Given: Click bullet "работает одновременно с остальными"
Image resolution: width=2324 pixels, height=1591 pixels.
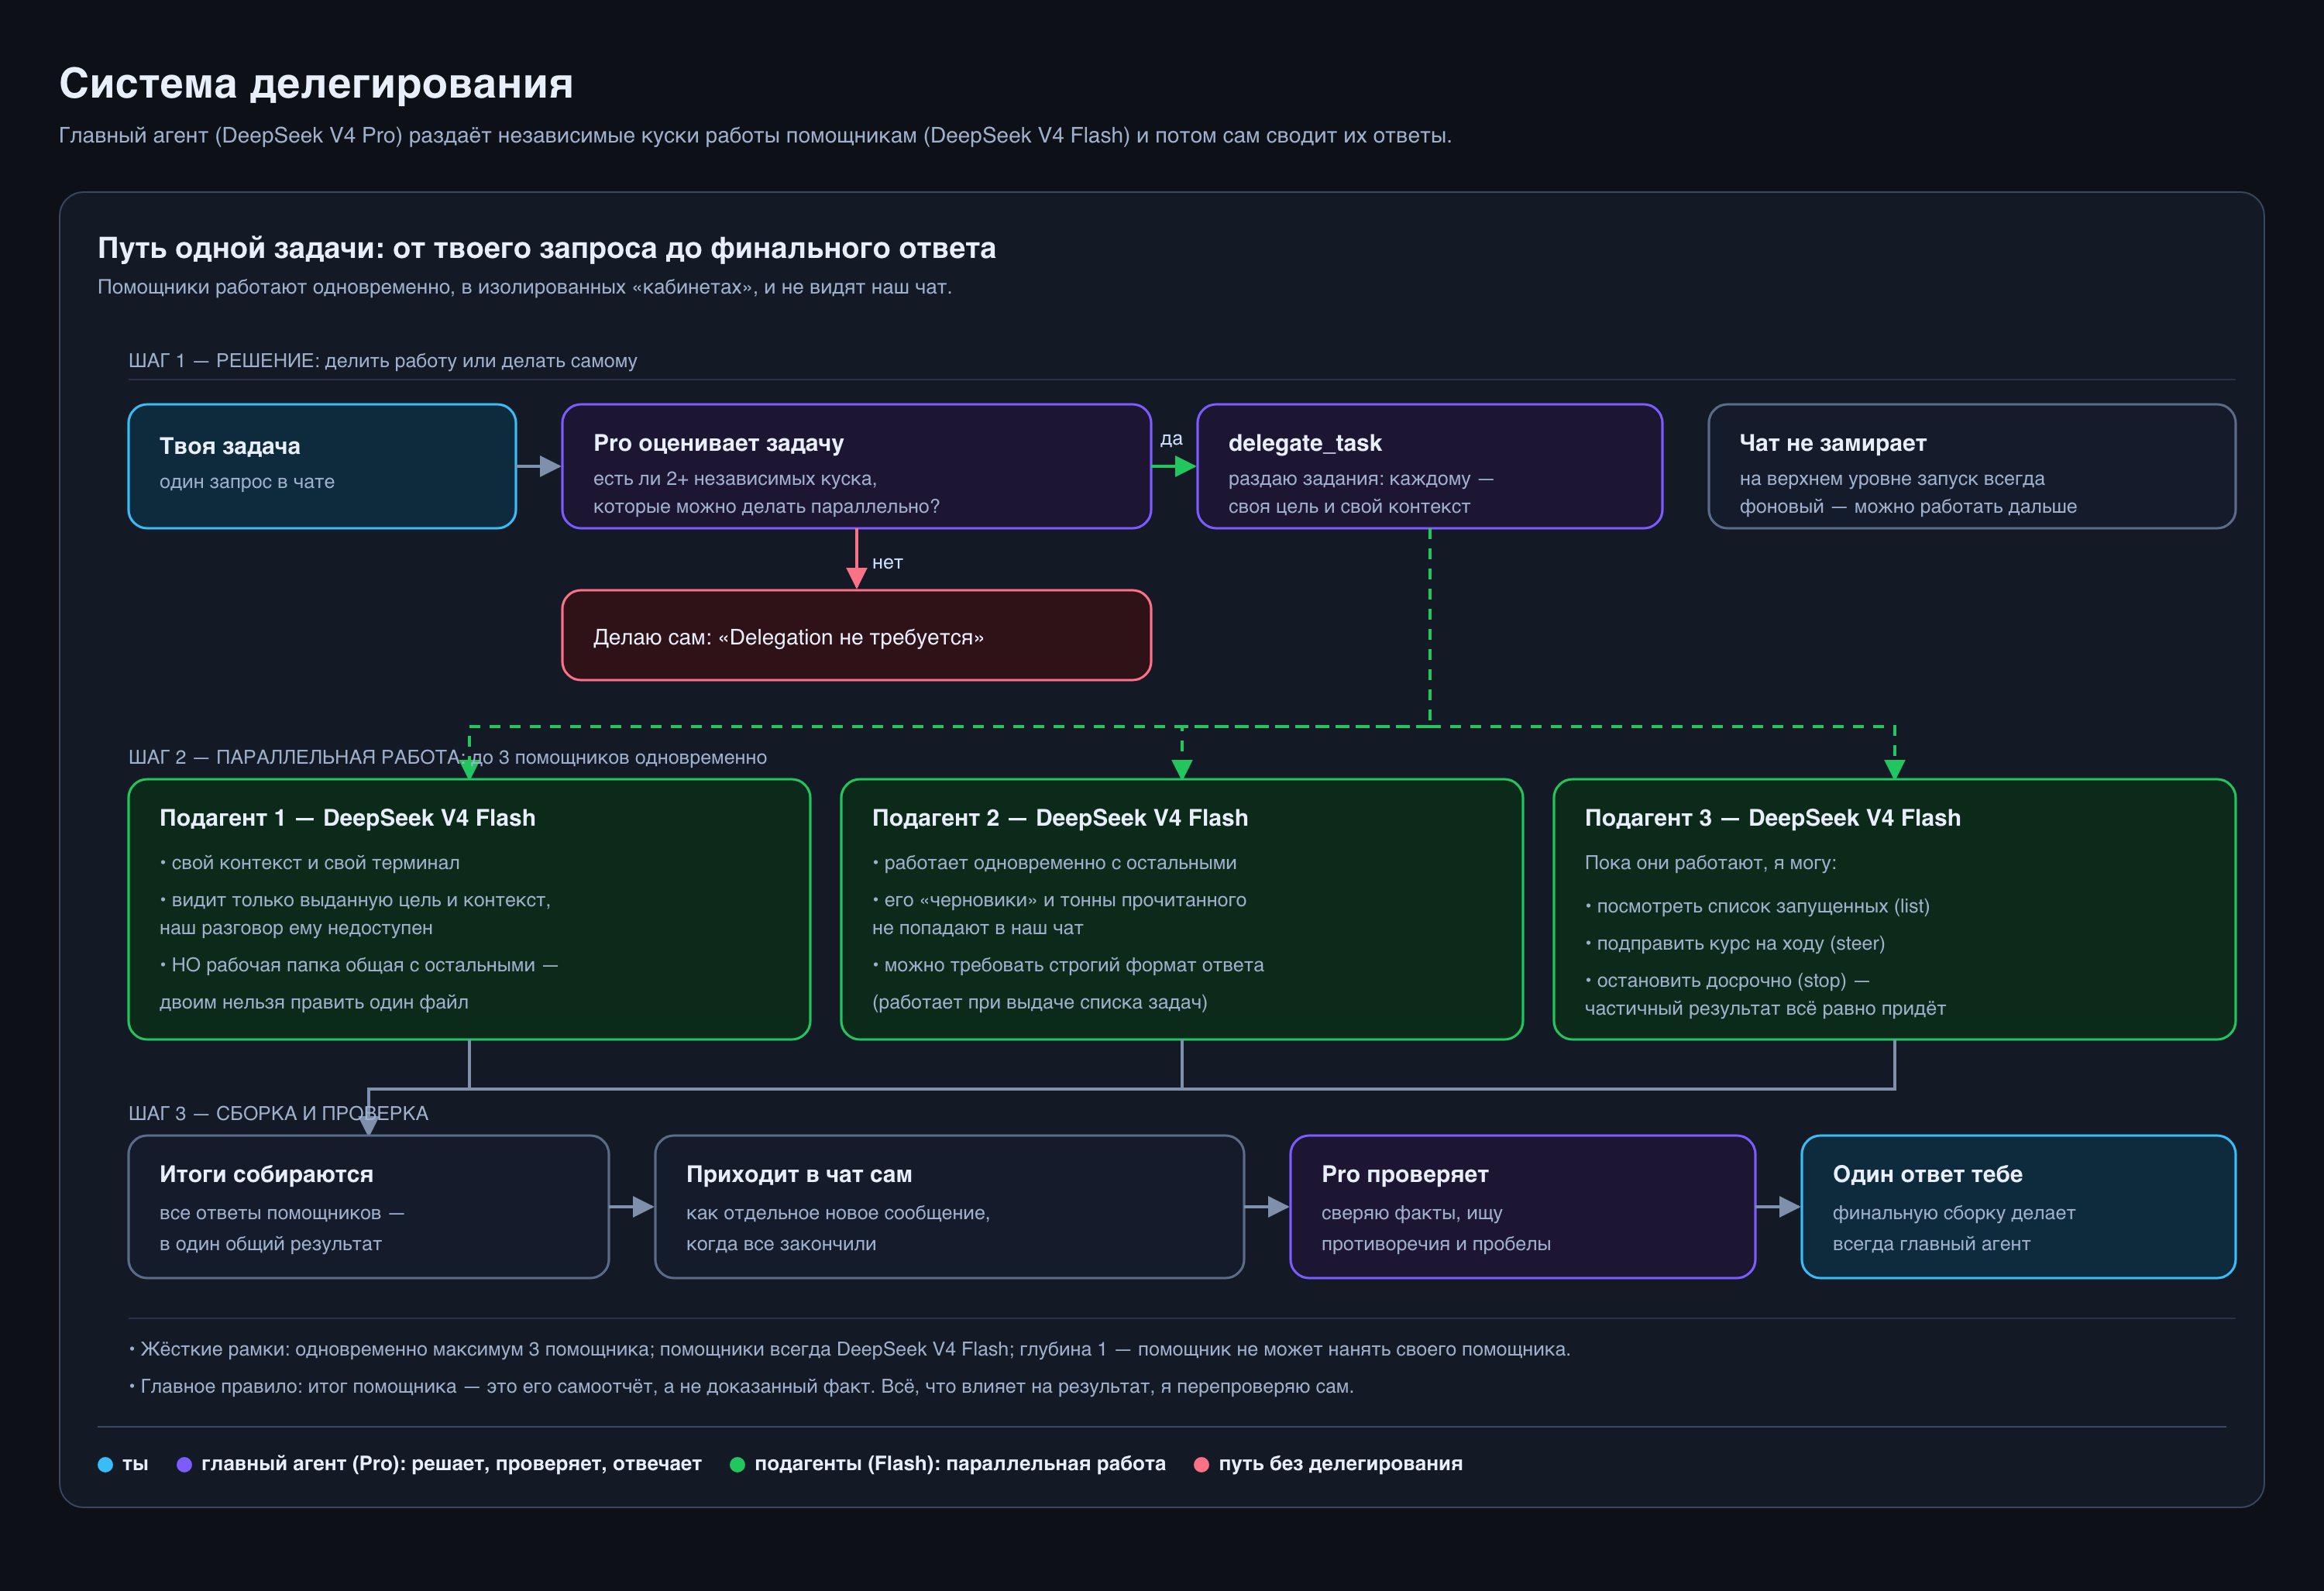Looking at the screenshot, I should (x=1054, y=862).
